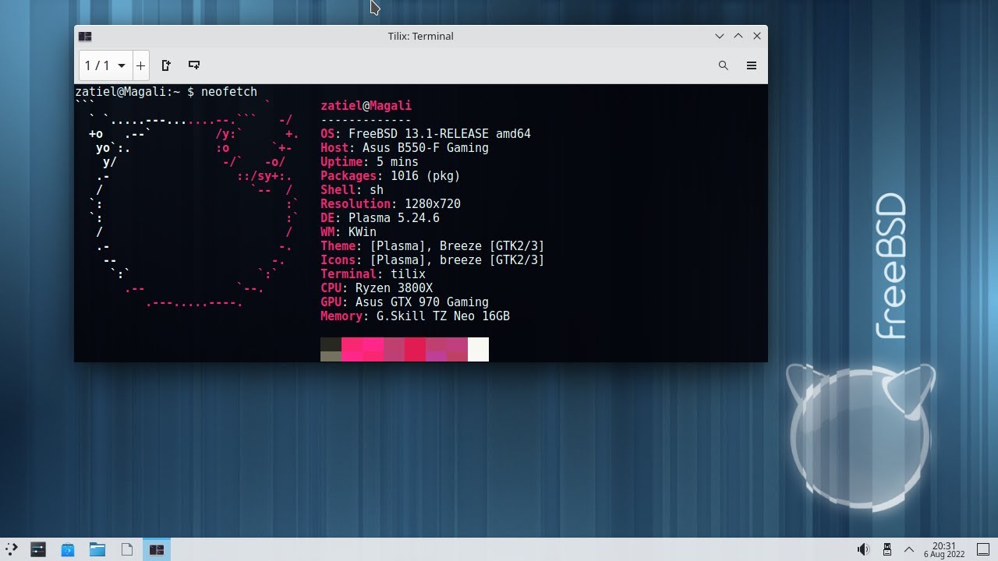
Task: Open the Tilix terminal search
Action: click(x=724, y=65)
